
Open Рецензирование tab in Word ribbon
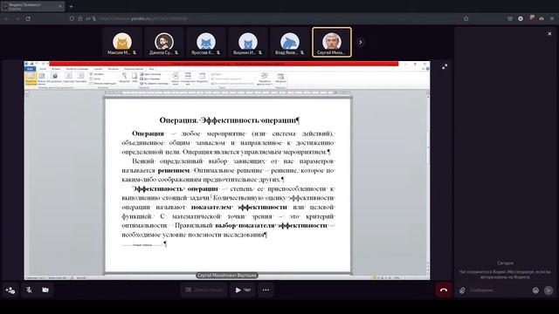pos(134,69)
